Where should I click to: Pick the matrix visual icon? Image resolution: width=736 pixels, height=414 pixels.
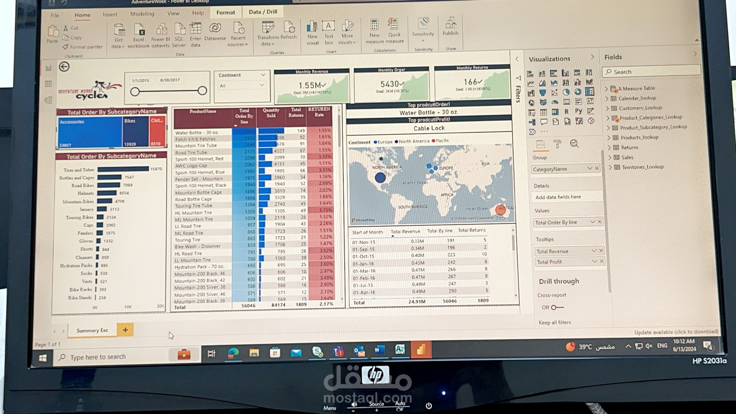(x=555, y=112)
